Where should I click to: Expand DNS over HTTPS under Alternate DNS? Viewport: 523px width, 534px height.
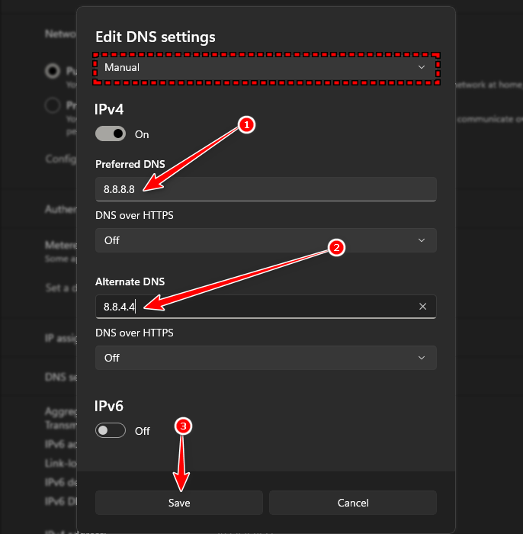point(265,358)
